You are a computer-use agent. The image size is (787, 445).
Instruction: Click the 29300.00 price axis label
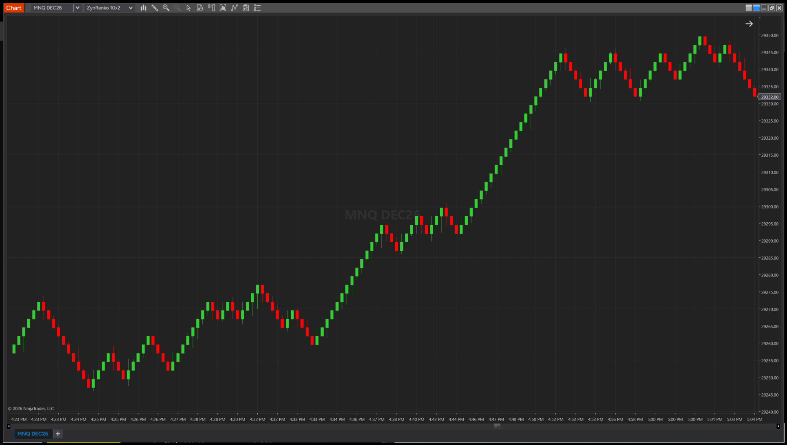(769, 207)
